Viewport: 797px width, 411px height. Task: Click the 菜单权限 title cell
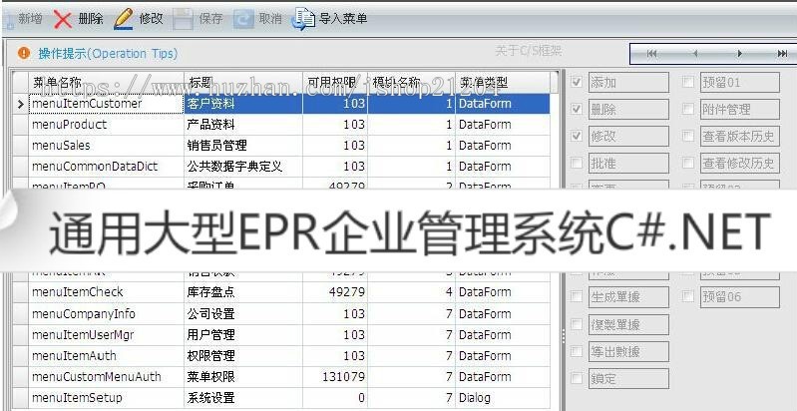click(243, 376)
